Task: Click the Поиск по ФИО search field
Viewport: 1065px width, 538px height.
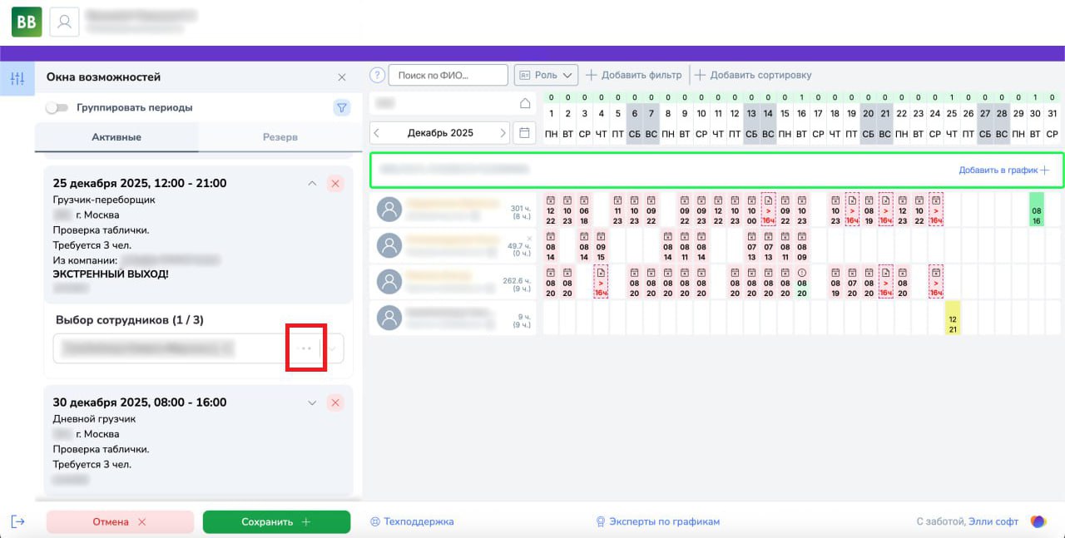Action: (448, 75)
